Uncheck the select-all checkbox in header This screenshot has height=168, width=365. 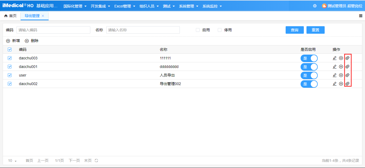click(x=10, y=49)
